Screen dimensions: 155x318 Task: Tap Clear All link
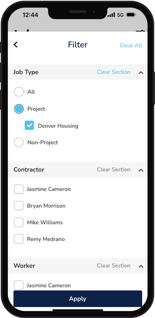point(131,45)
